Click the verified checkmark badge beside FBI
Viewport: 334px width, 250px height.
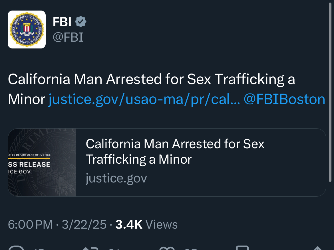(81, 21)
